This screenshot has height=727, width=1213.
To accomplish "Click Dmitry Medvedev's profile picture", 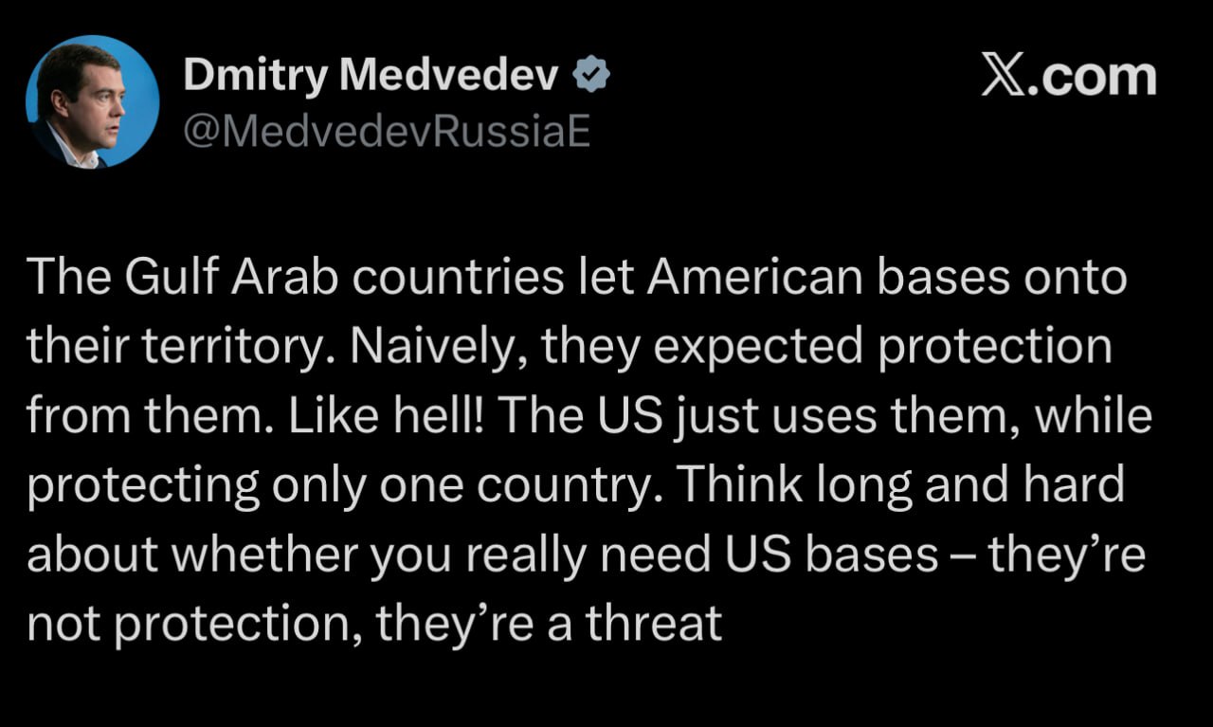I will (x=92, y=101).
